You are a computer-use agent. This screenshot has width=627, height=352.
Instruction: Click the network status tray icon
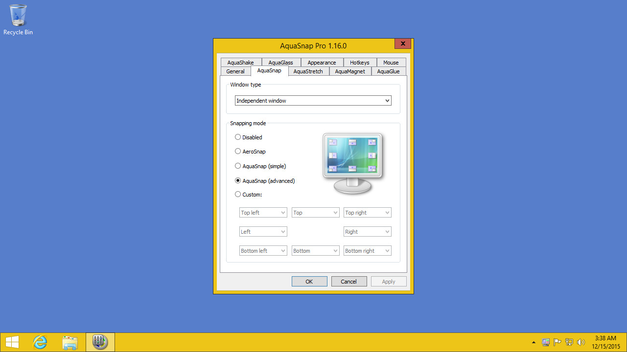click(569, 342)
